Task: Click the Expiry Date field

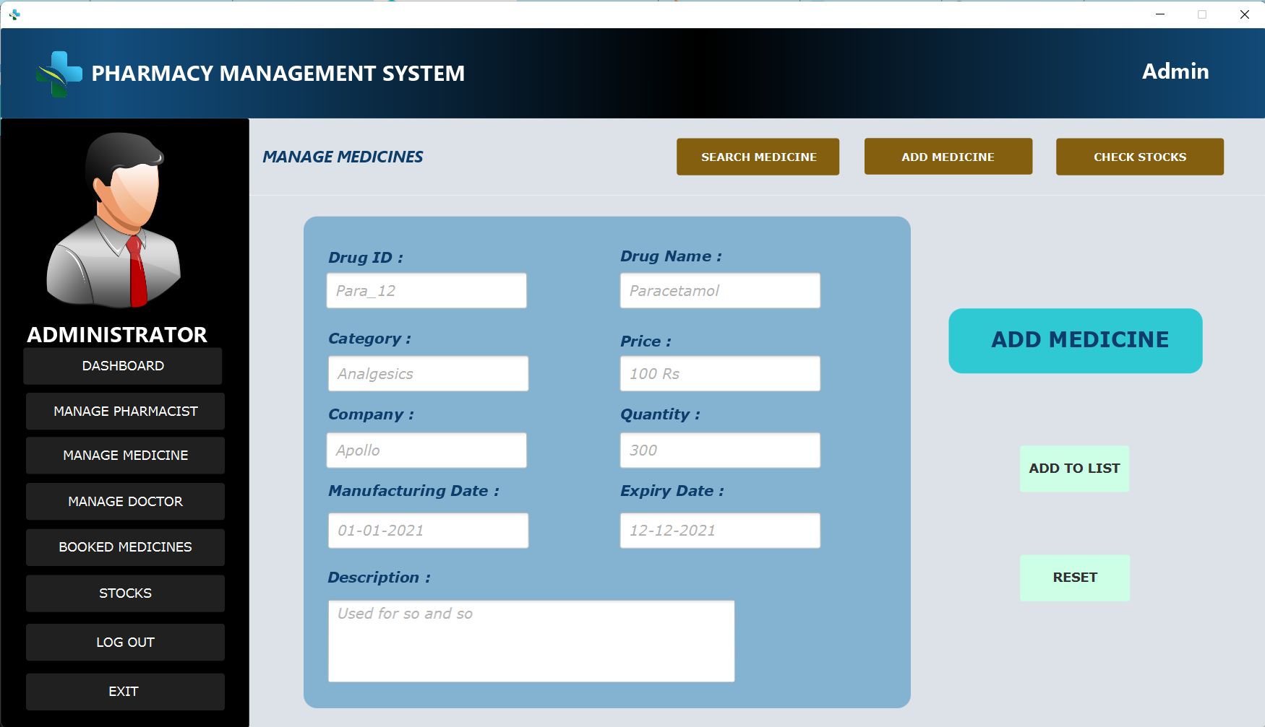Action: (720, 530)
